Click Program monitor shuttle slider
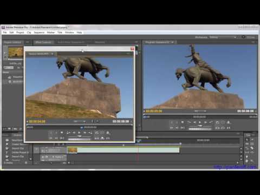This screenshot has height=195, width=260. [200, 126]
